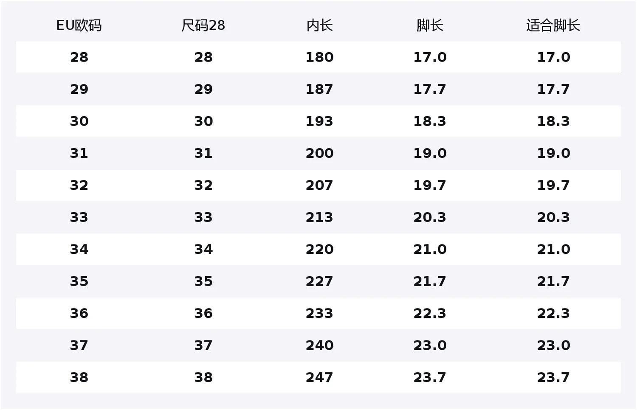Click the 213 inner length cell

(x=319, y=217)
